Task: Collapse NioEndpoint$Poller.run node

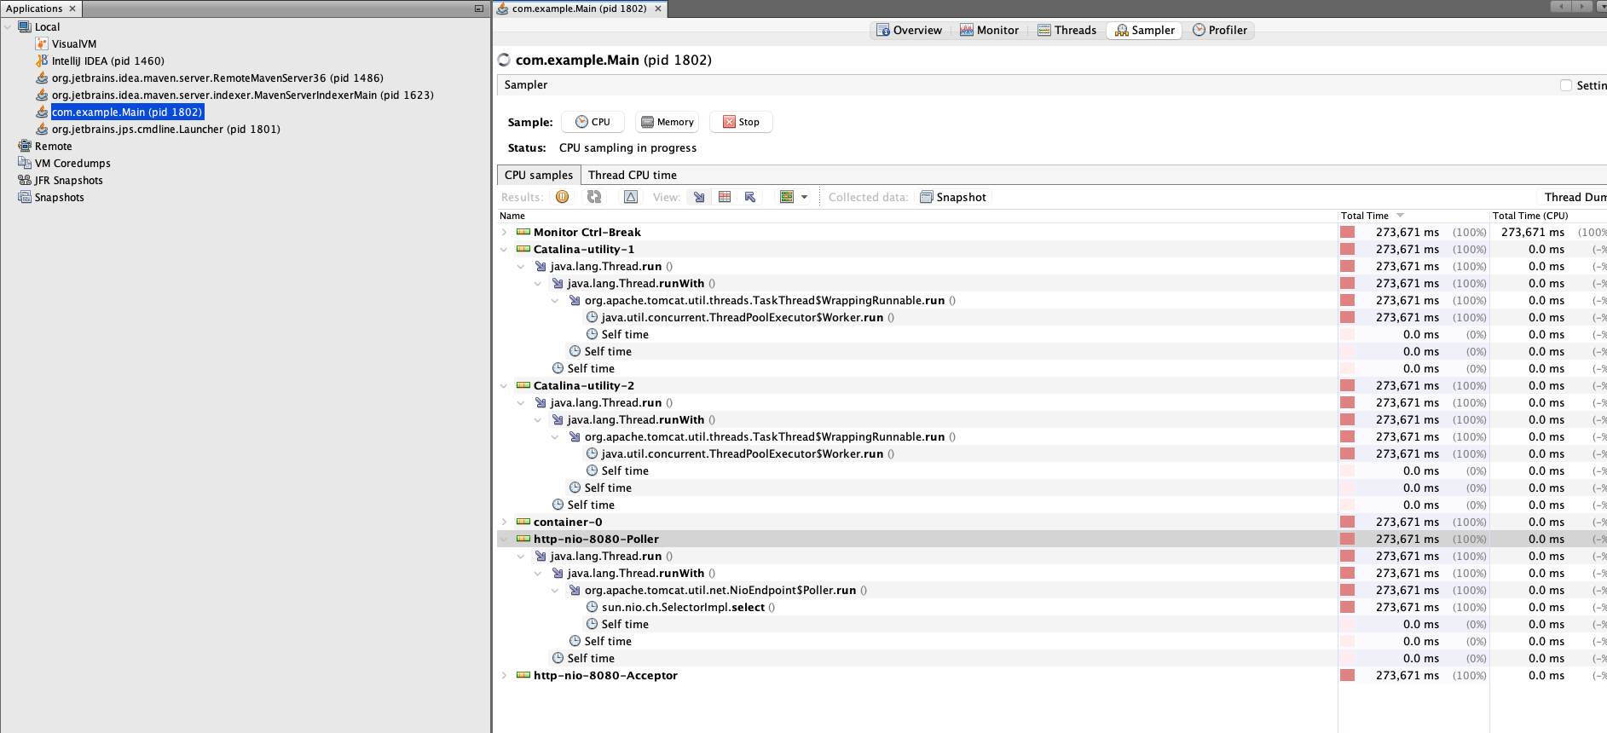Action: click(555, 590)
